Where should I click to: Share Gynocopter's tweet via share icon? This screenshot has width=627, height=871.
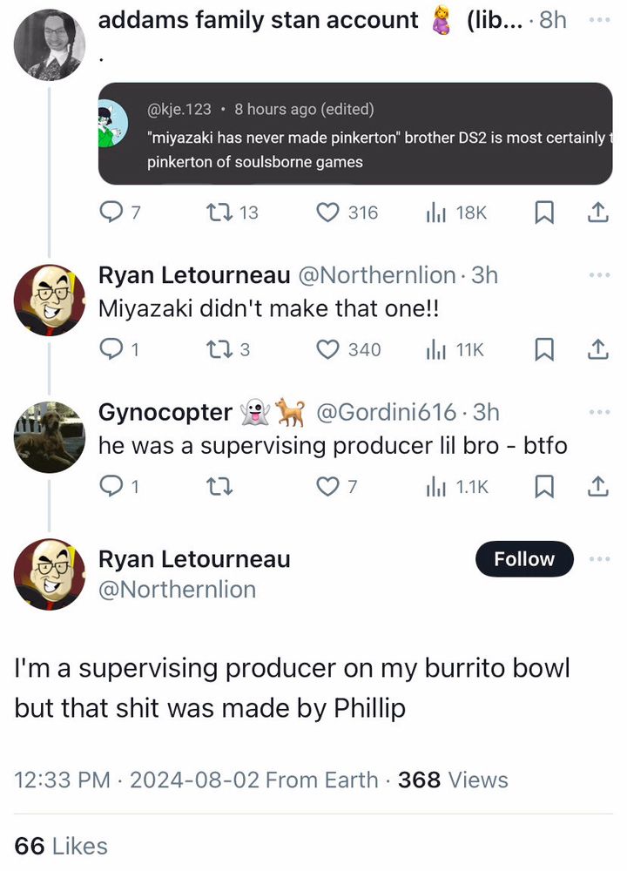[598, 487]
